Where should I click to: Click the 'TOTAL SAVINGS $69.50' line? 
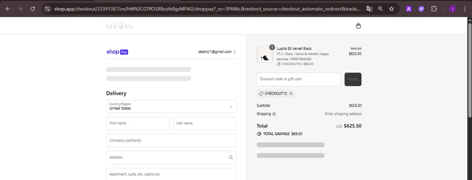(279, 134)
